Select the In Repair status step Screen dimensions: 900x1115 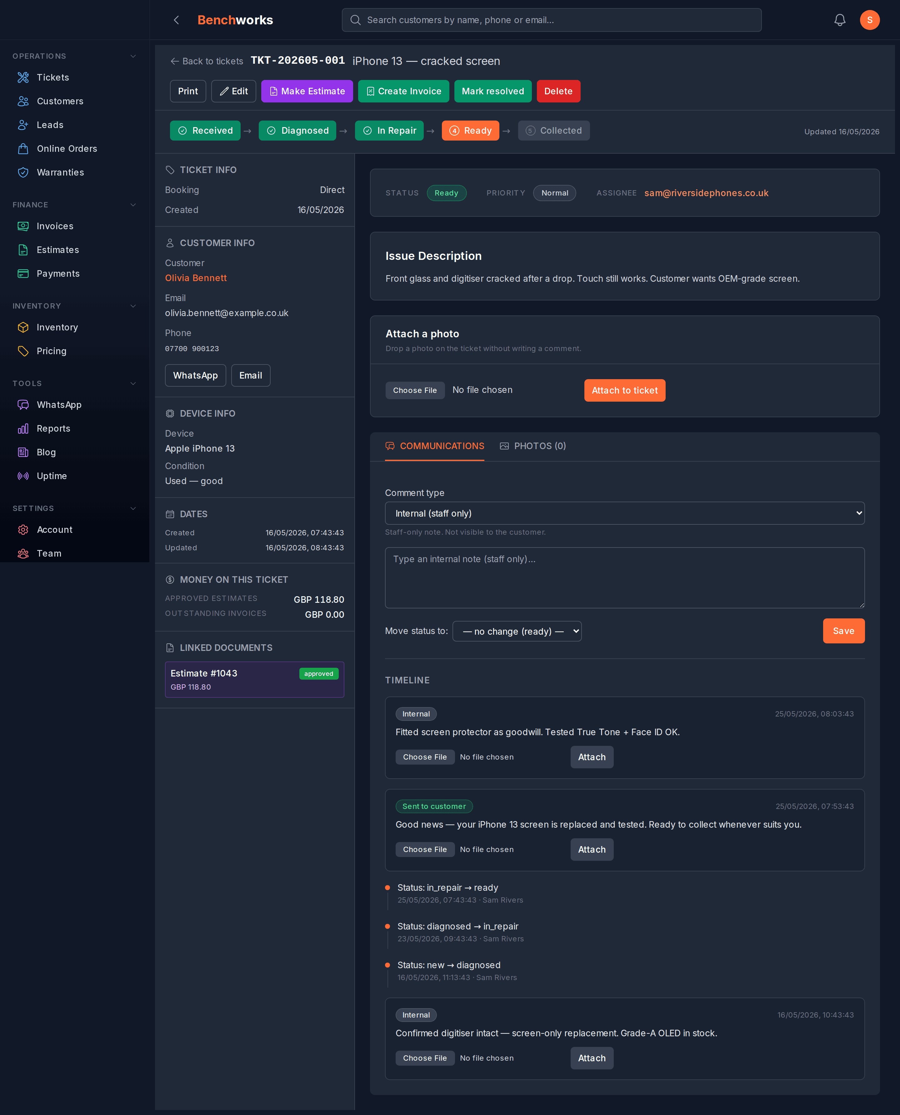389,131
